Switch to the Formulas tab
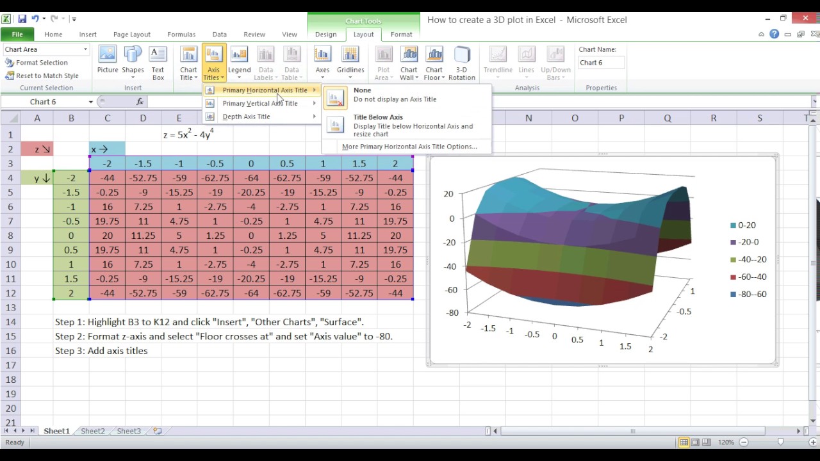The image size is (820, 461). pos(181,35)
